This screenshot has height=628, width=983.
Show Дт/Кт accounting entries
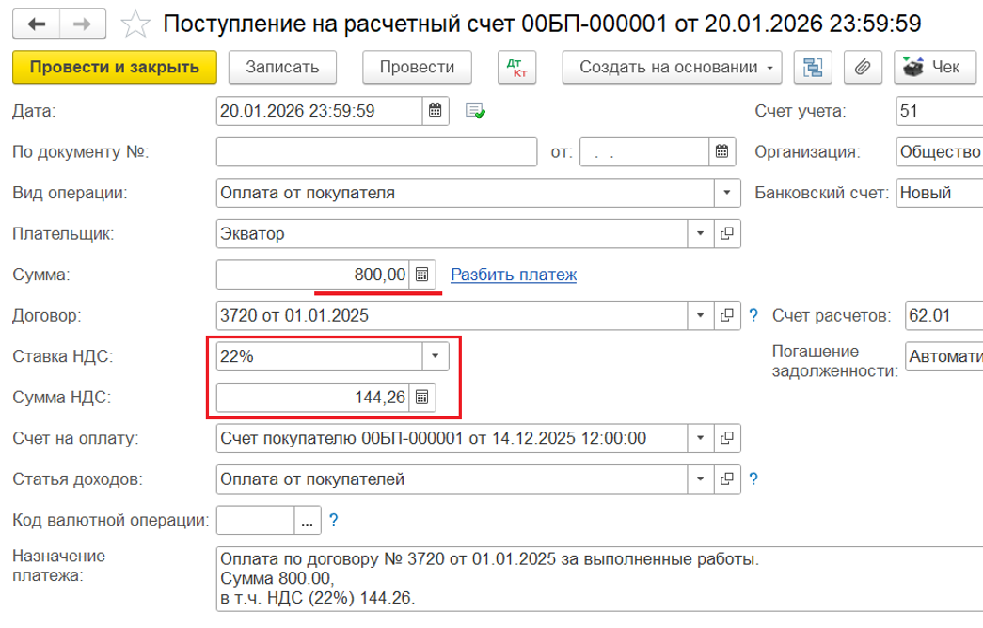pyautogui.click(x=515, y=68)
